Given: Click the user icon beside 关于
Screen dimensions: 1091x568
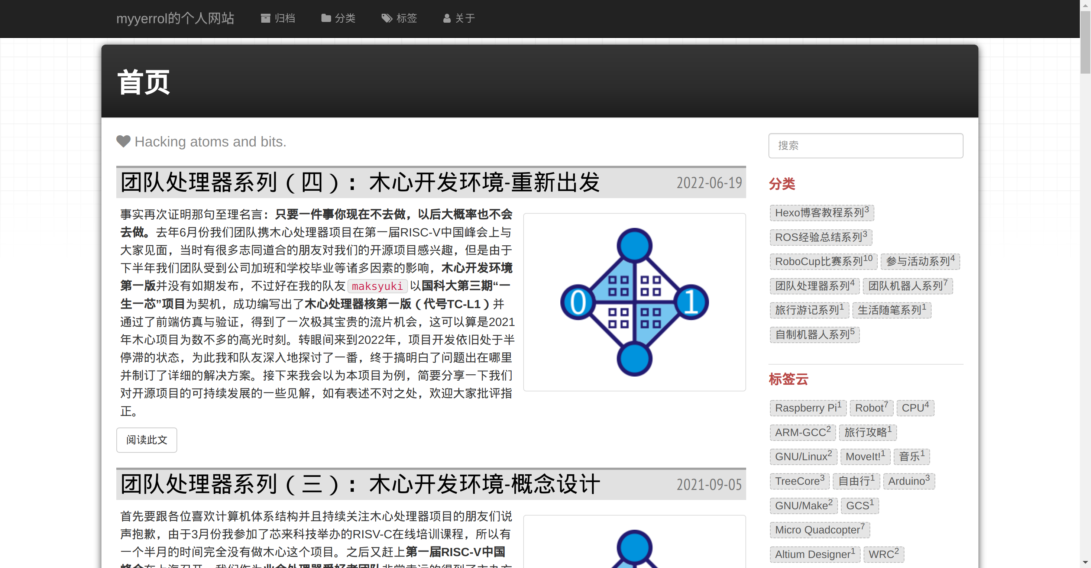Looking at the screenshot, I should (x=447, y=18).
